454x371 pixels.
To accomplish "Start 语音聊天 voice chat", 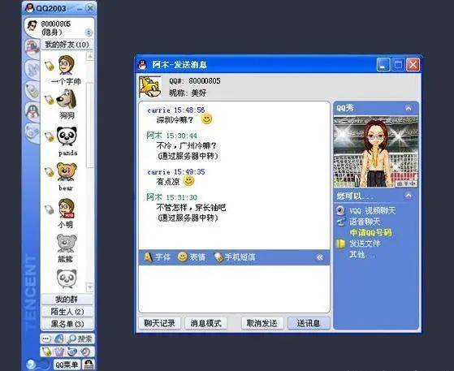I will click(x=365, y=222).
